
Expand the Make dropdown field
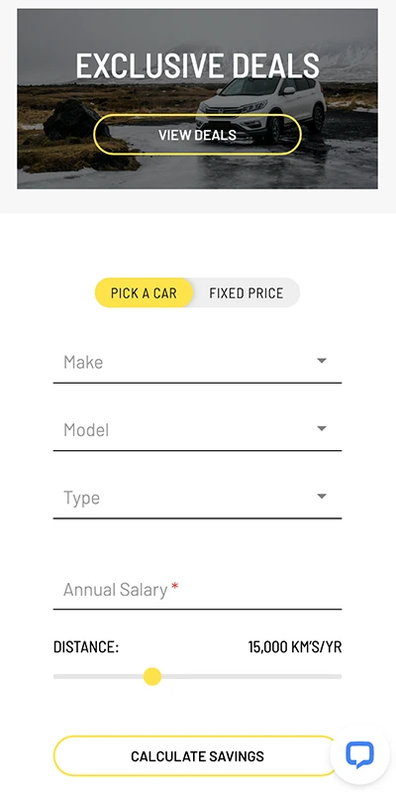[197, 363]
